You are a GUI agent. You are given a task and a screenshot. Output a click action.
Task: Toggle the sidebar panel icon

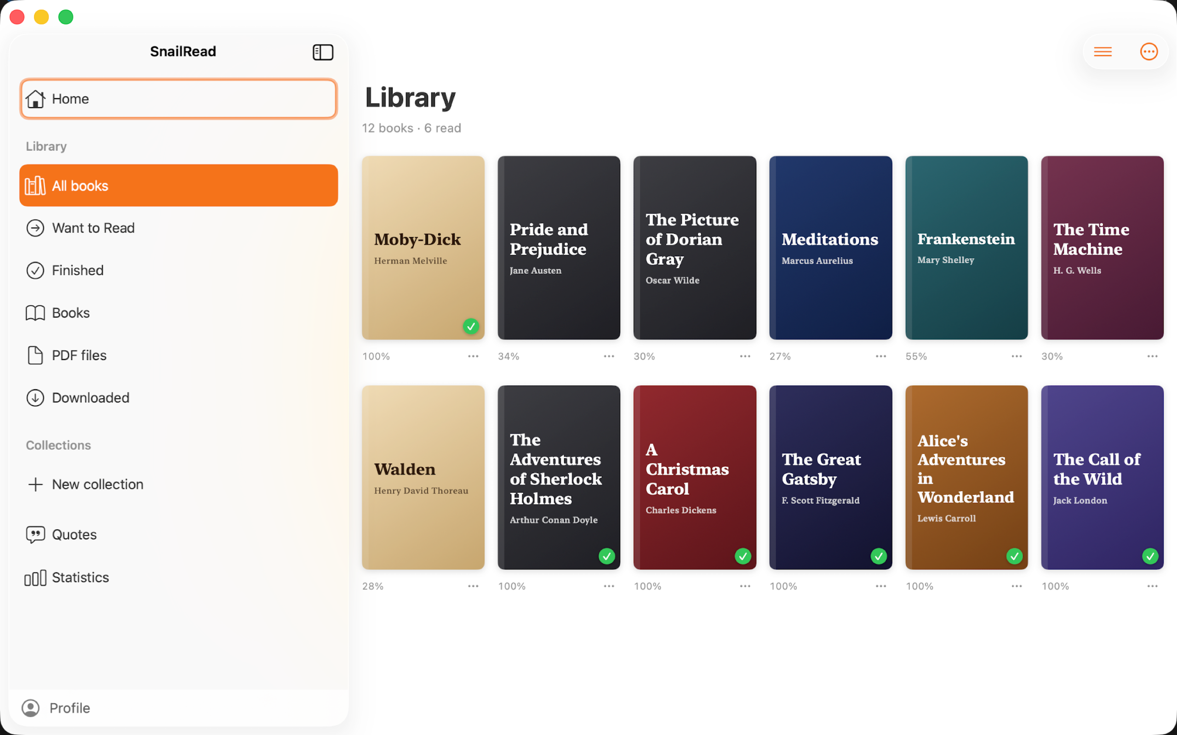coord(322,52)
